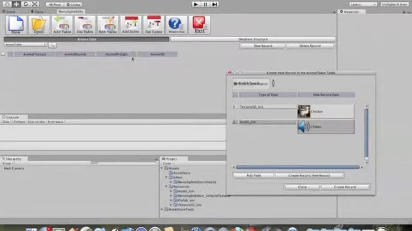Select the Unity move tool
Image resolution: width=412 pixels, height=231 pixels.
[x=16, y=4]
